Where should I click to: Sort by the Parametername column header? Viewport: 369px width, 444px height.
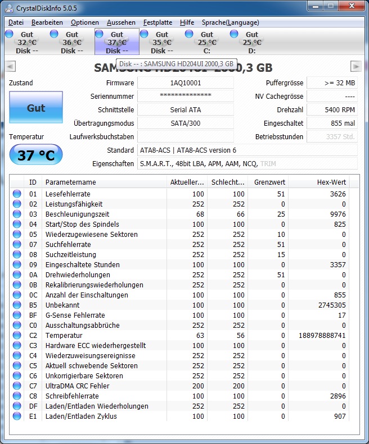[x=104, y=182]
